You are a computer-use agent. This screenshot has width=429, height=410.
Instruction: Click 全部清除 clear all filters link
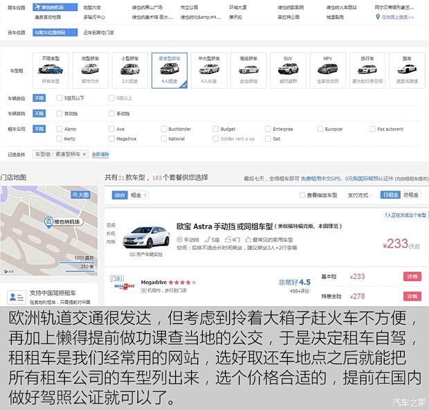point(100,154)
